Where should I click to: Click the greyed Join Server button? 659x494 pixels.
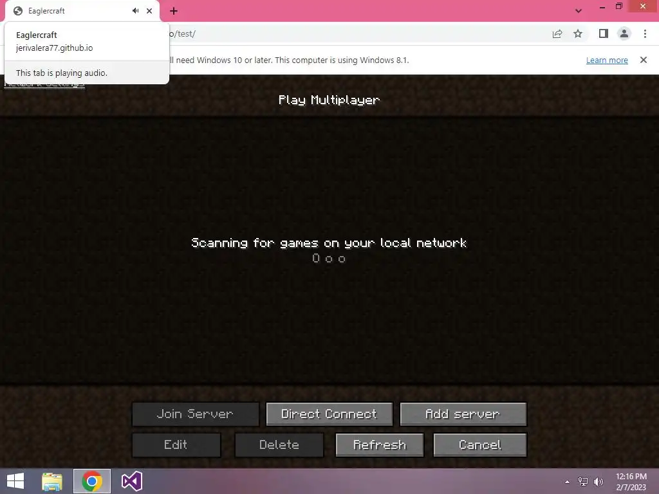point(196,414)
